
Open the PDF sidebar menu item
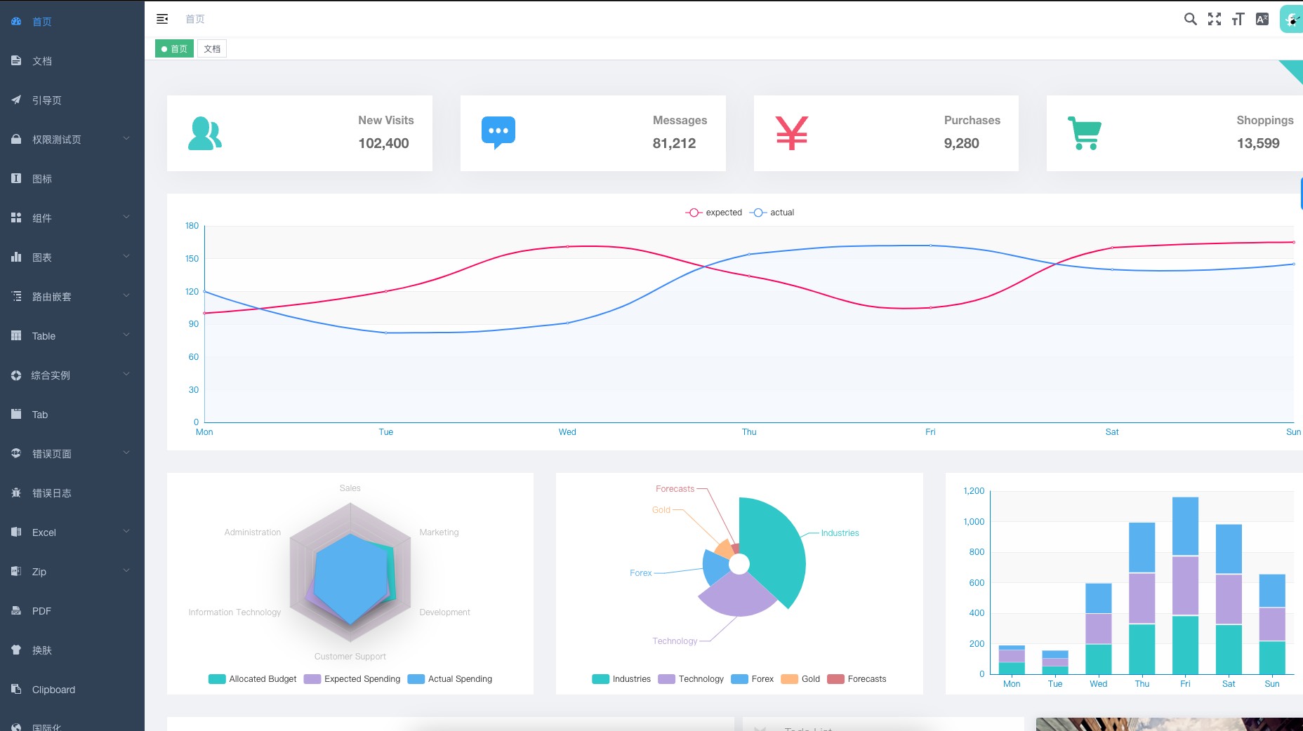[72, 611]
